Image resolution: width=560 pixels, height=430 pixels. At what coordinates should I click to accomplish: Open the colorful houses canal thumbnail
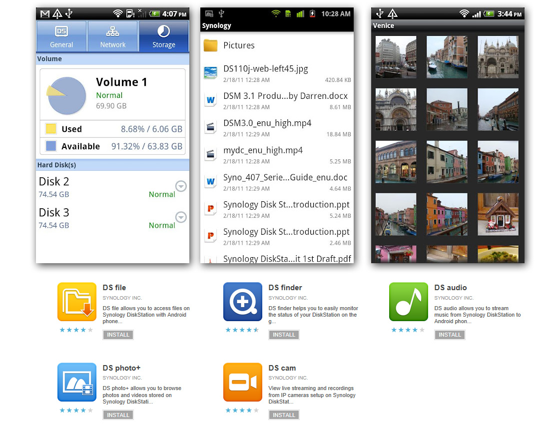447,214
